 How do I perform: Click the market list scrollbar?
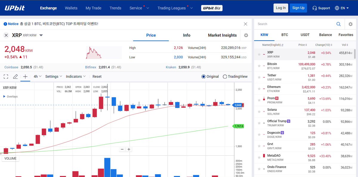[x=354, y=54]
